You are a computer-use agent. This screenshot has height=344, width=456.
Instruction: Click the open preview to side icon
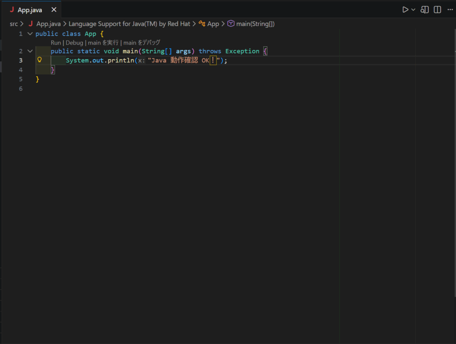point(425,9)
